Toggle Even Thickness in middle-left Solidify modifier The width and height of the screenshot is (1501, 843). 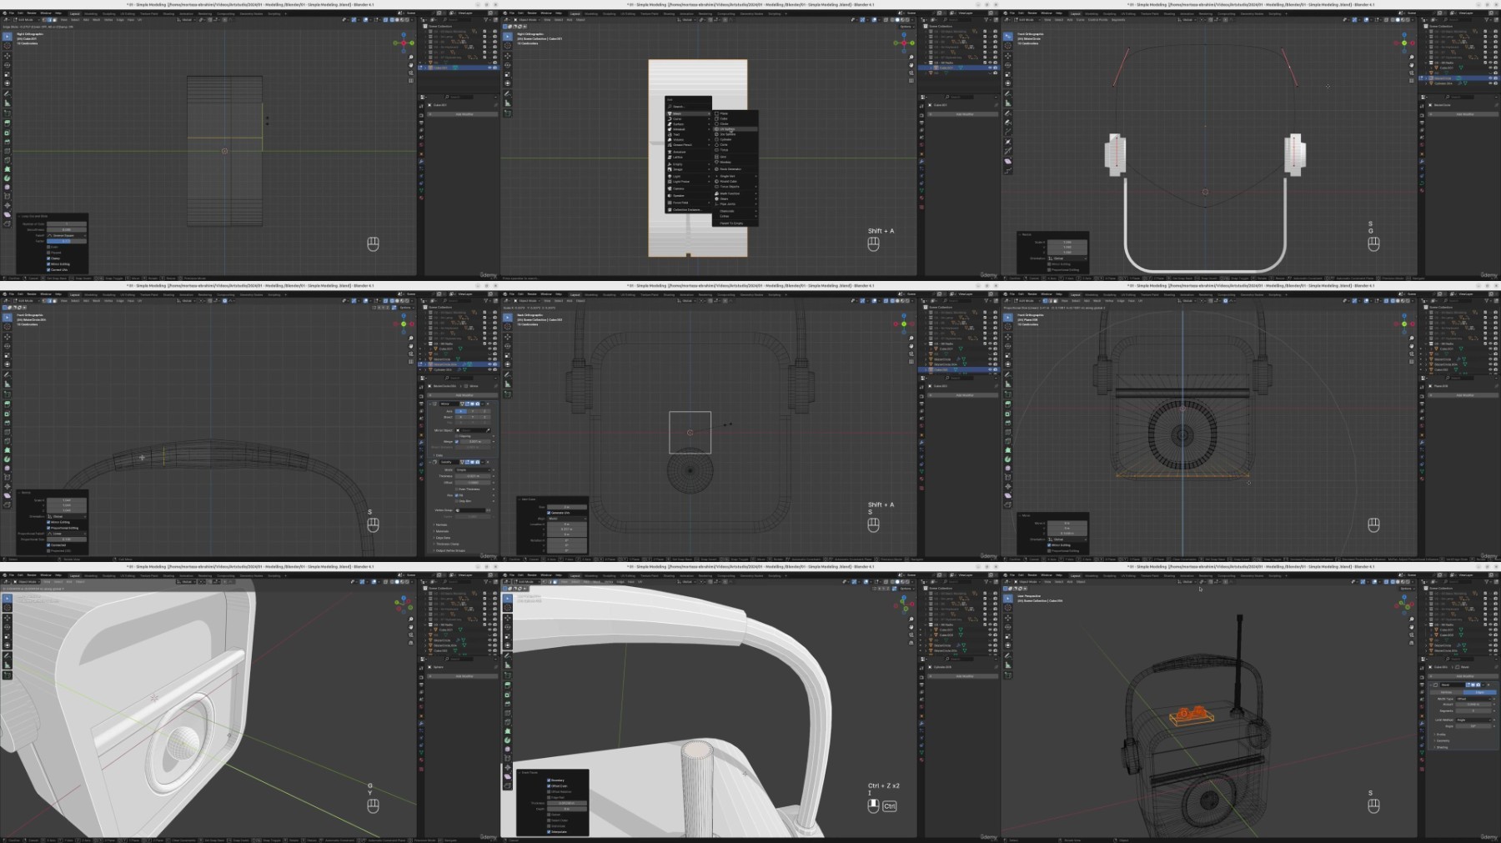tap(456, 489)
